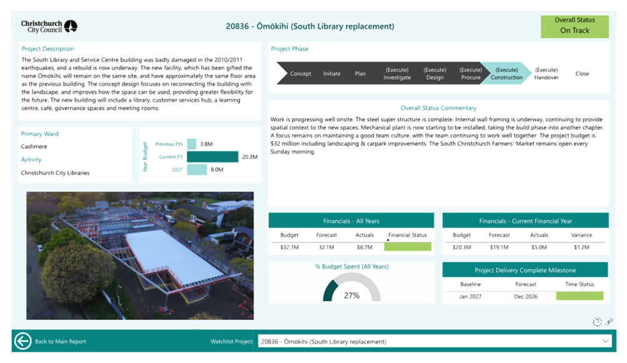Click Back to Main Report
Screen dimensions: 627x363
coord(60,342)
